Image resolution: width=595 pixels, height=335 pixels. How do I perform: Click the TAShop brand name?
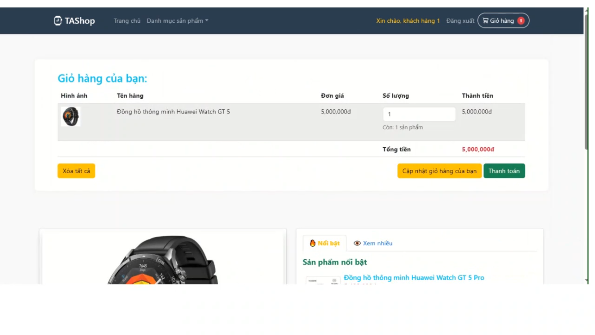pos(80,21)
